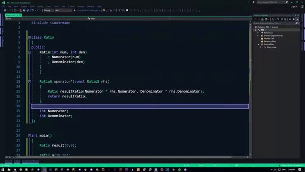Screen dimensions: 305x172
Task: Open the File menu
Action: click(3, 6)
